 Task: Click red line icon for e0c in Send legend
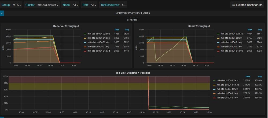[218, 50]
